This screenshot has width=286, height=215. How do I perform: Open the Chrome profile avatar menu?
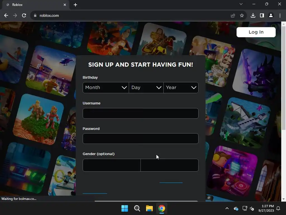[271, 16]
